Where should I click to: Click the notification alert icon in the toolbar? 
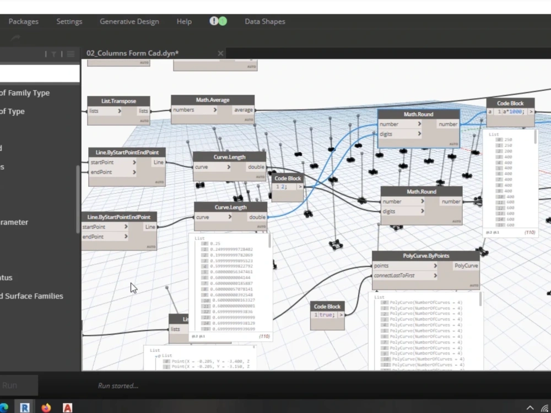214,21
